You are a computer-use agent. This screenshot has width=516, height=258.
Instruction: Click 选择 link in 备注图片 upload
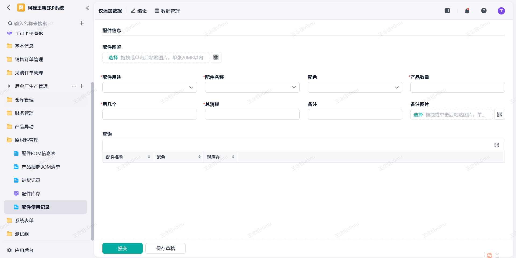(x=418, y=115)
